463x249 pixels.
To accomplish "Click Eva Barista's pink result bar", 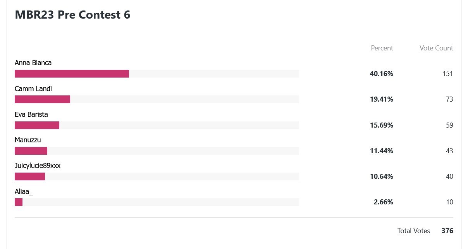I will tap(37, 125).
